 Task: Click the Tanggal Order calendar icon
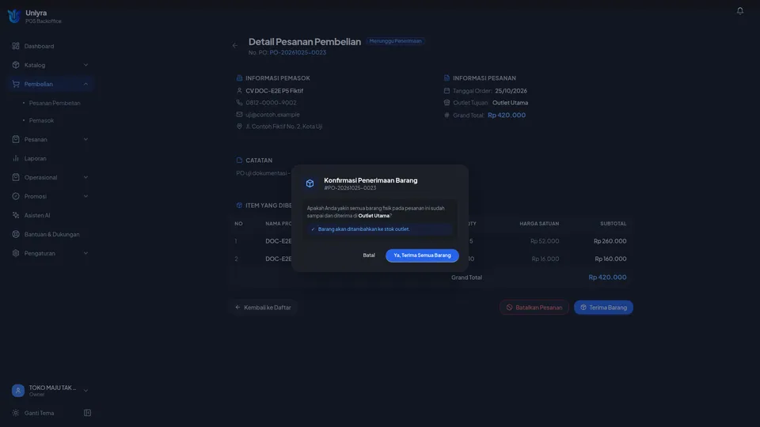(446, 90)
